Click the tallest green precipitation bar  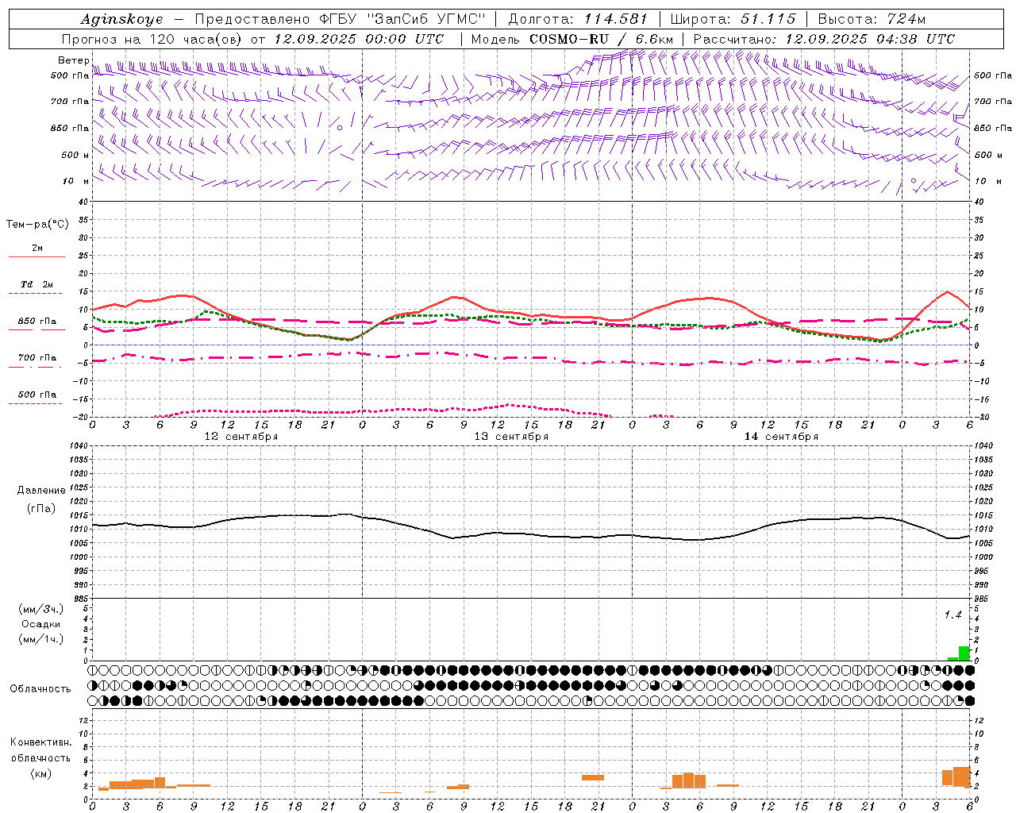964,653
